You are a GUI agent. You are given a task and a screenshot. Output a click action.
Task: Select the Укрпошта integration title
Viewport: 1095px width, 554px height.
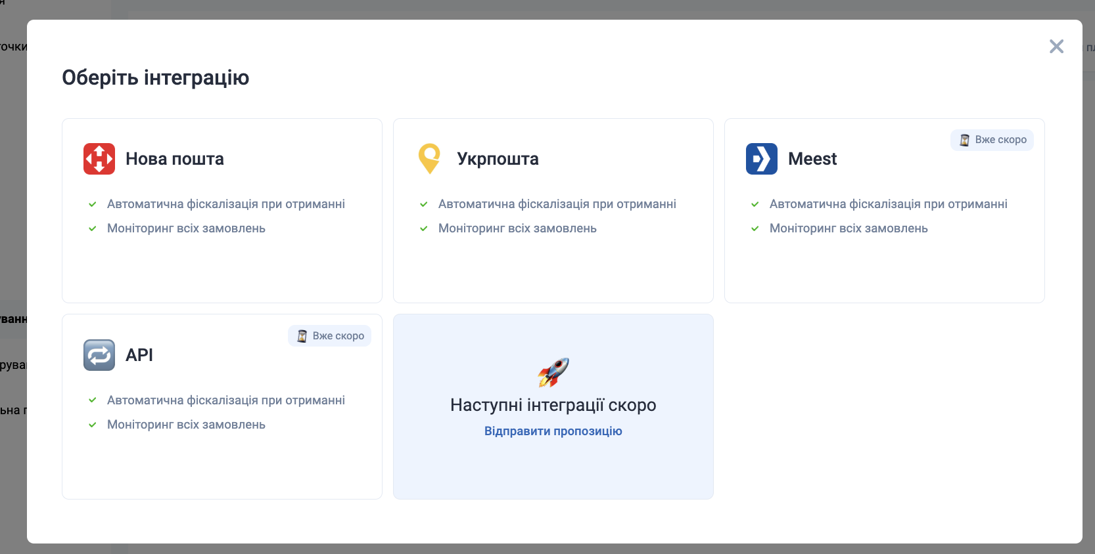[x=498, y=159]
